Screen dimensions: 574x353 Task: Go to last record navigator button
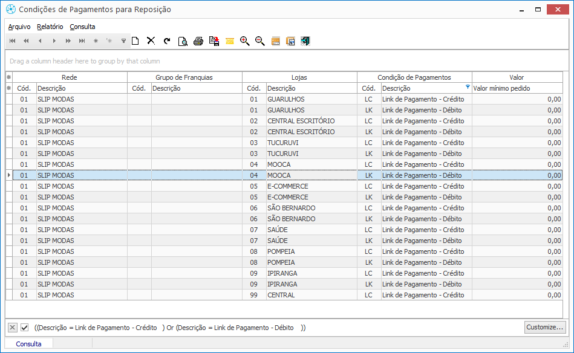[82, 41]
